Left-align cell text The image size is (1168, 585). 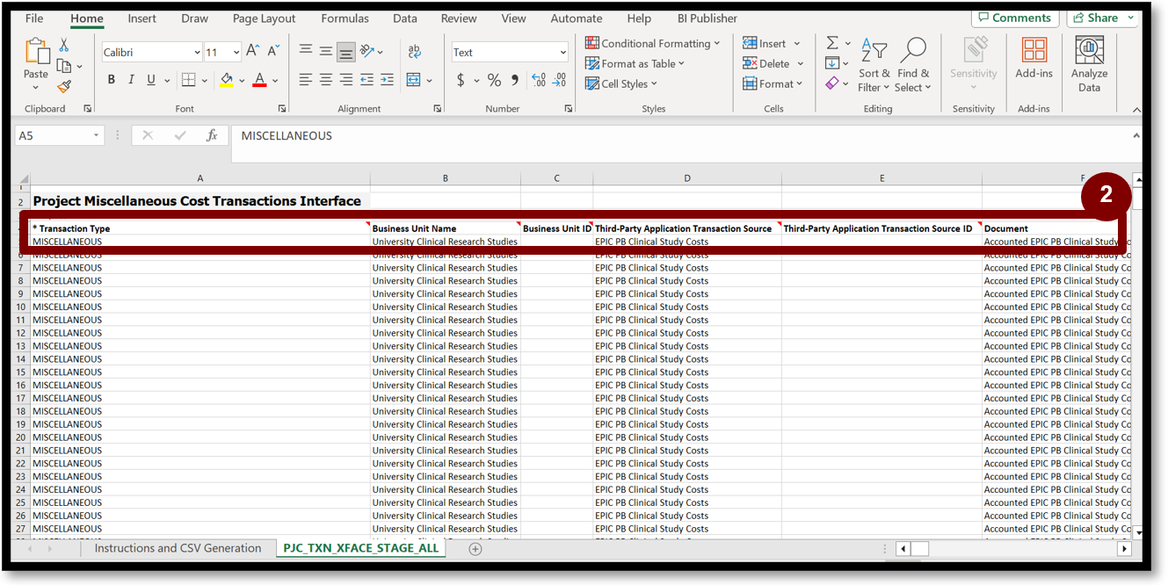(x=305, y=80)
